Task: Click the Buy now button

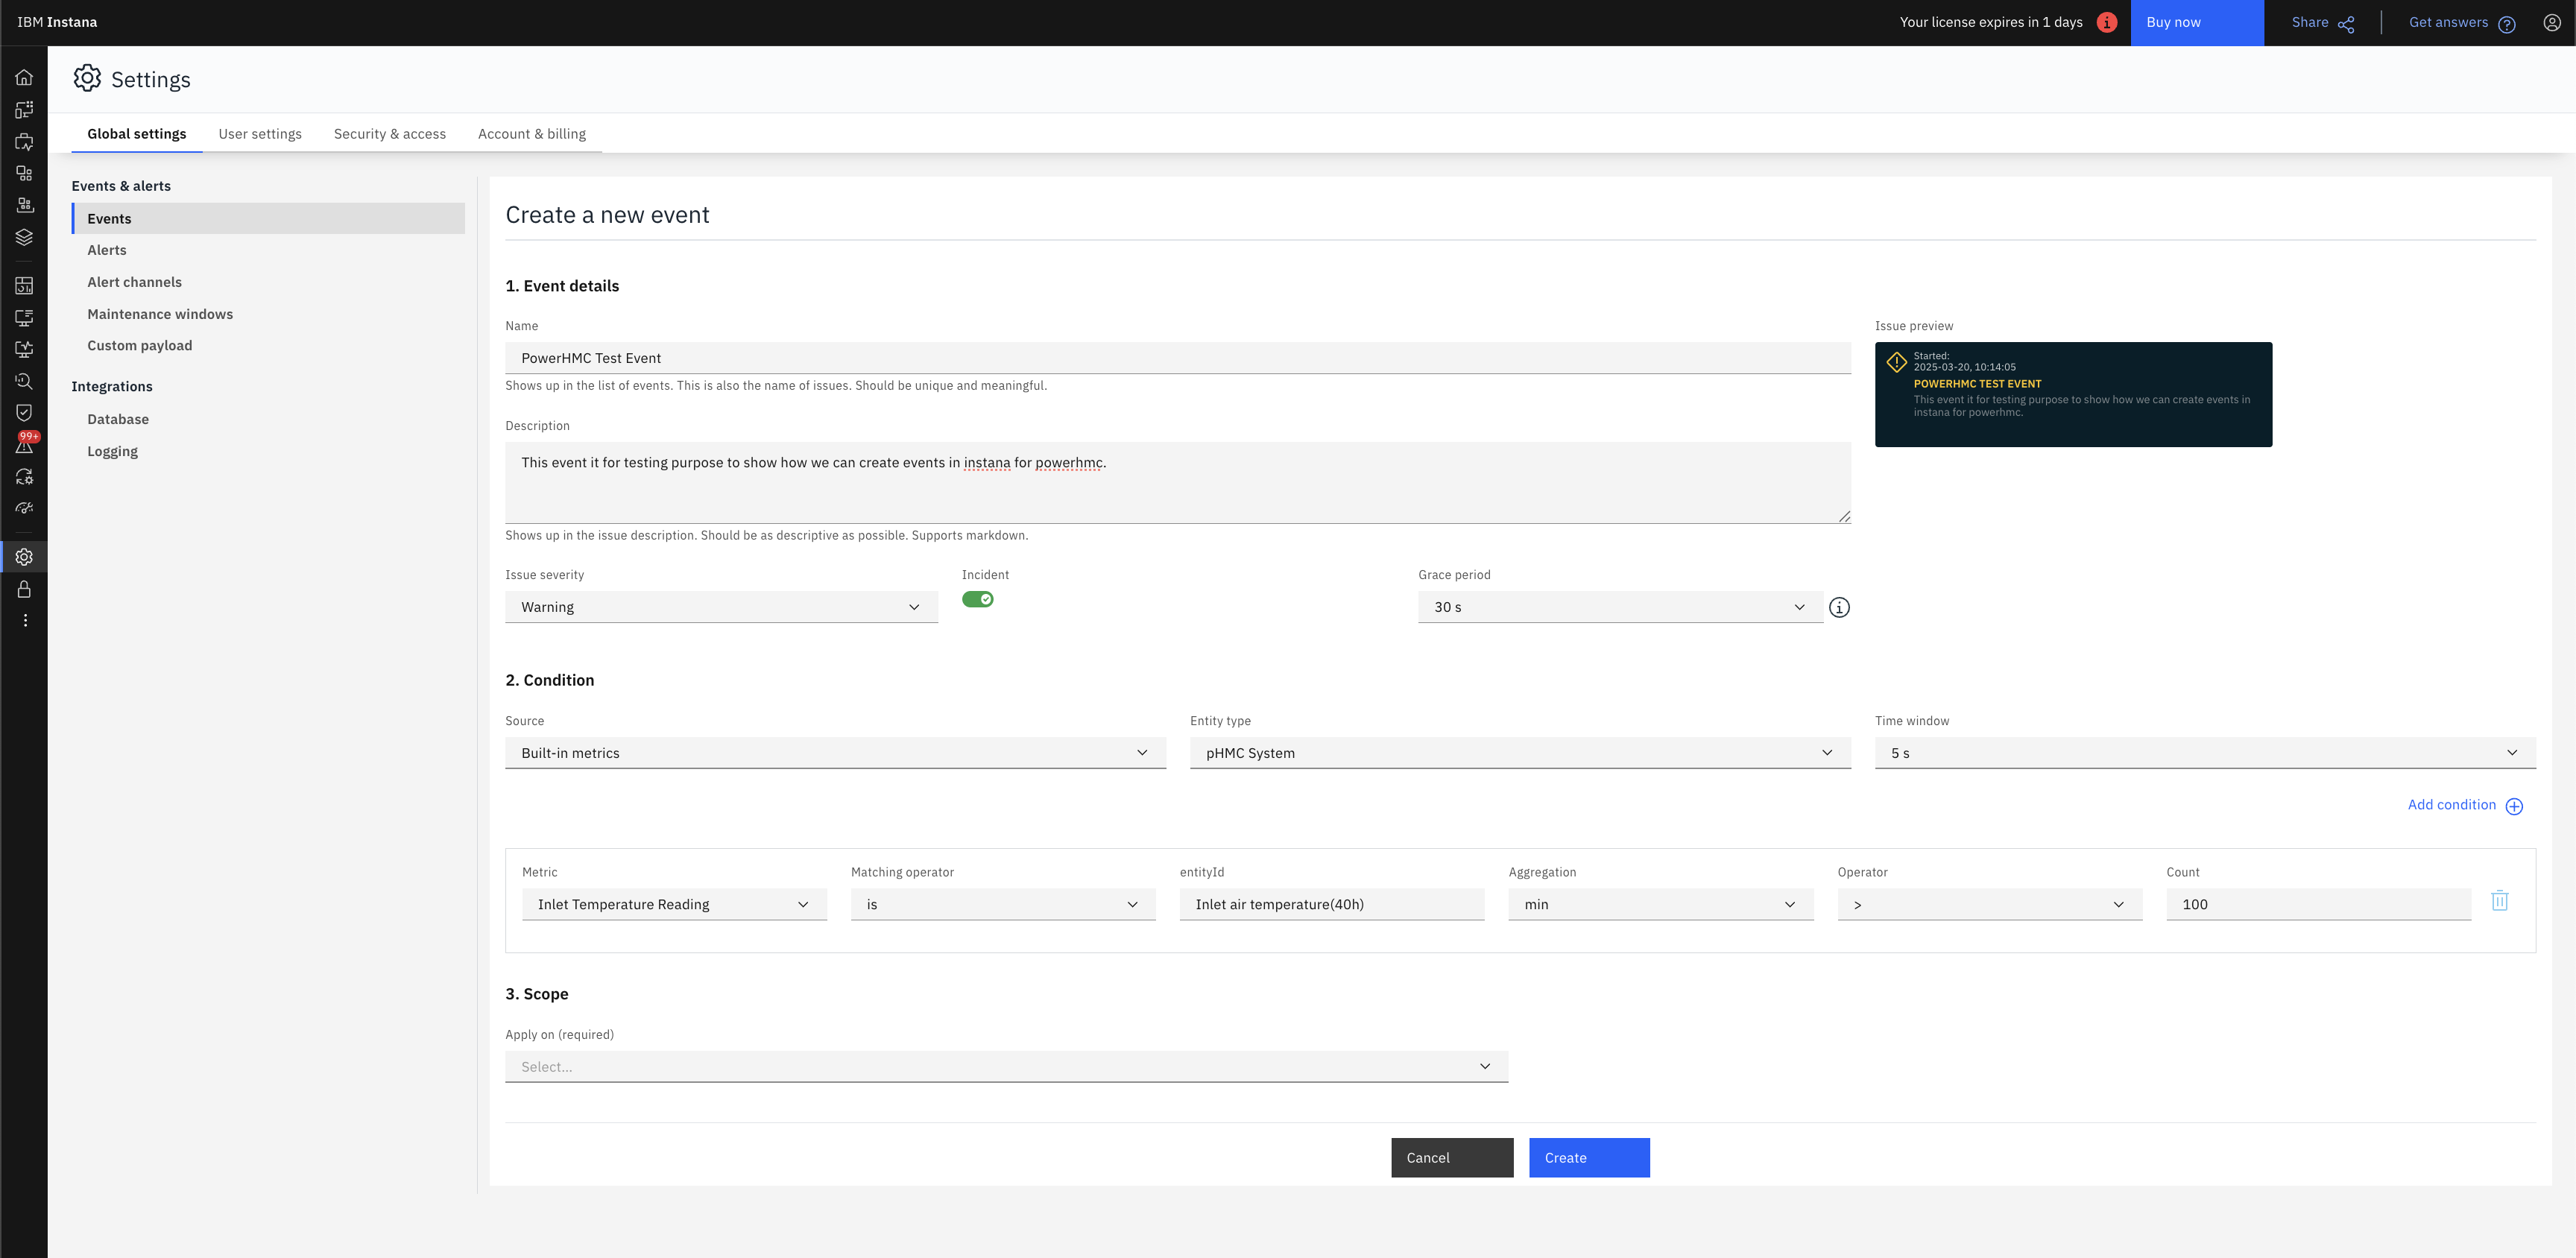Action: click(2197, 22)
